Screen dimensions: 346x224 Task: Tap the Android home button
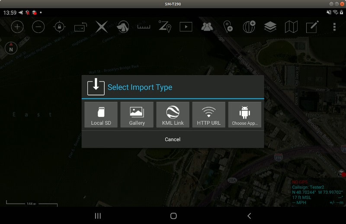point(173,216)
